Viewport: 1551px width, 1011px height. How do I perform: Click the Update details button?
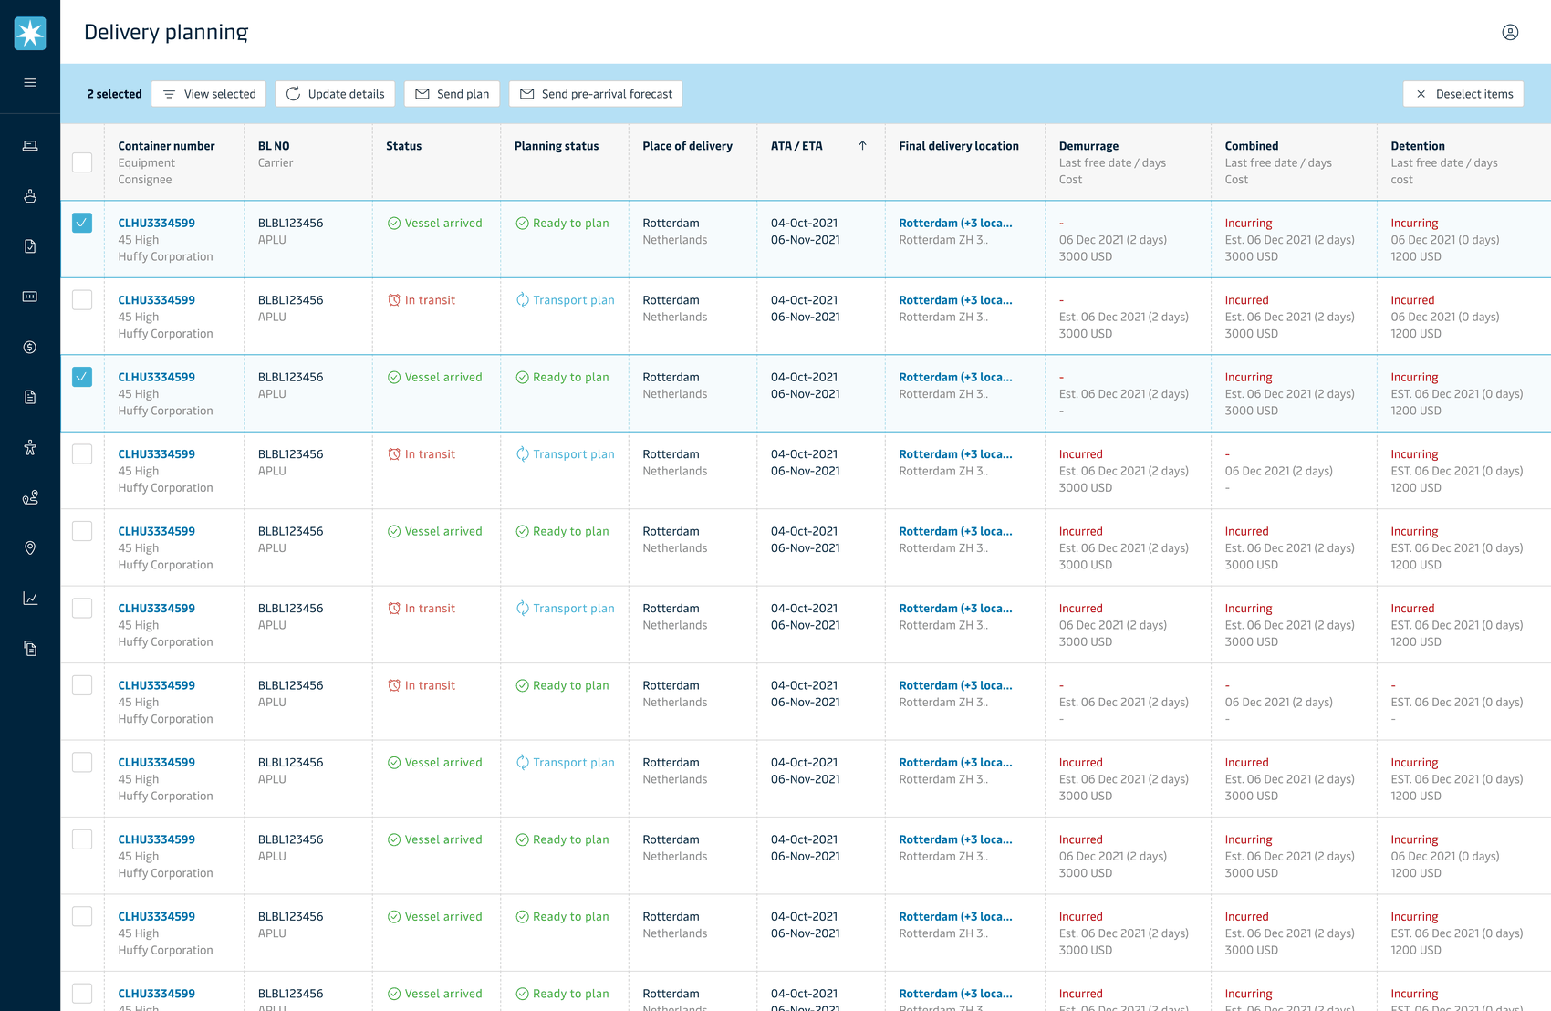(x=335, y=94)
